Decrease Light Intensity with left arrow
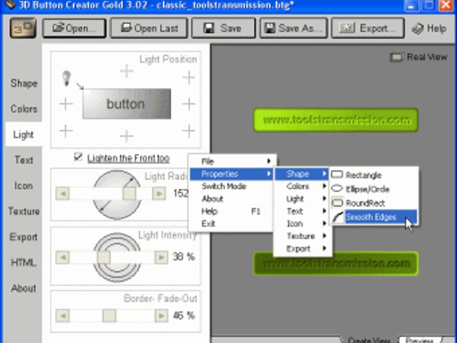457x343 pixels. pyautogui.click(x=63, y=258)
